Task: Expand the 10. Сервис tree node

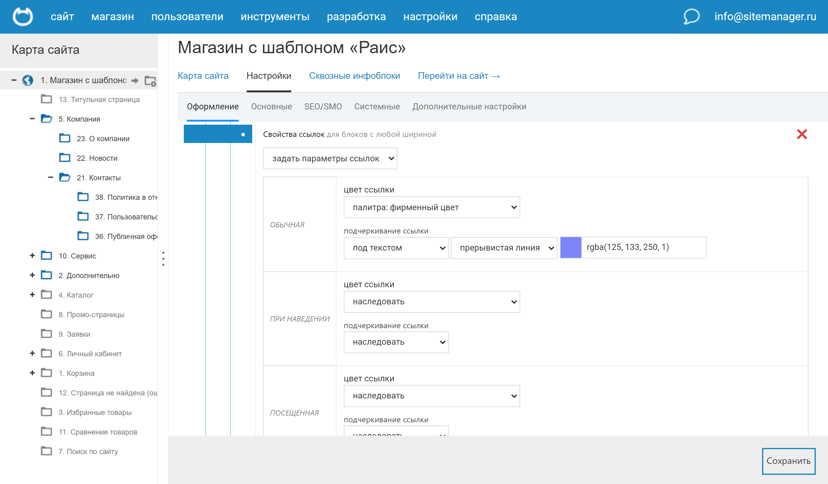Action: 32,255
